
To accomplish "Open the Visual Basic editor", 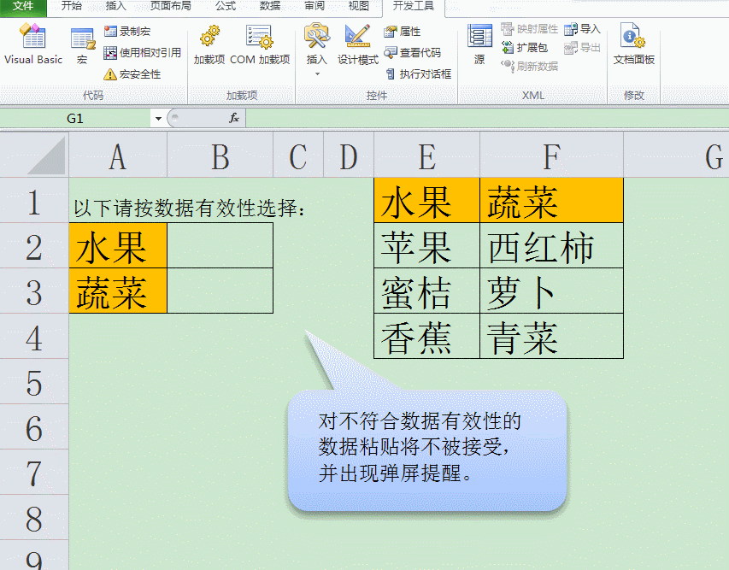I will [x=33, y=44].
